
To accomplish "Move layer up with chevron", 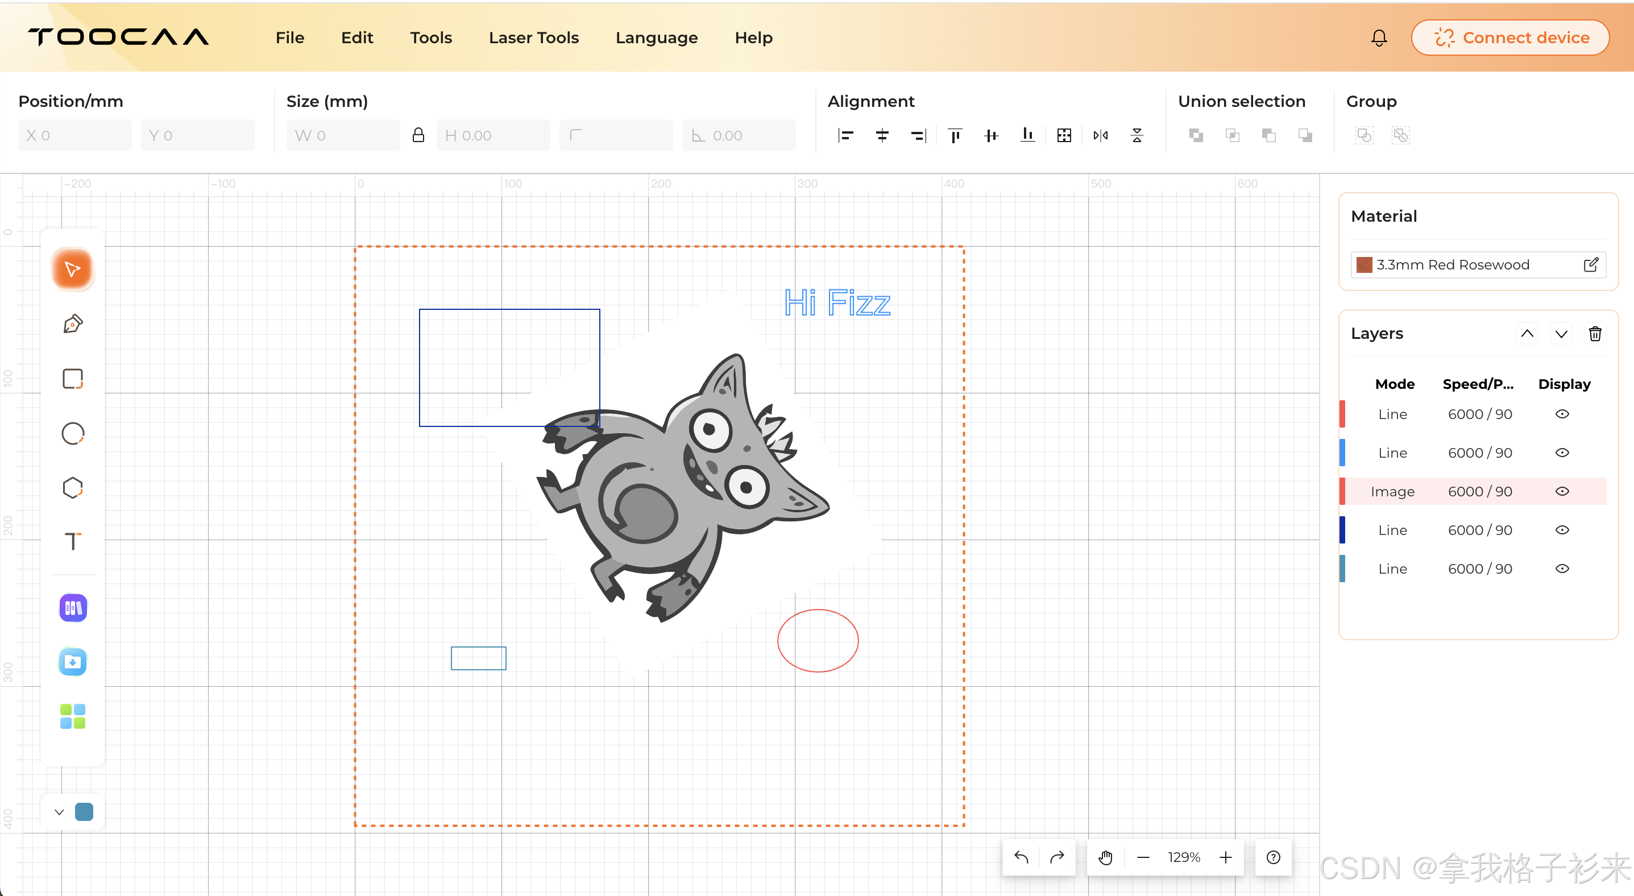I will click(1527, 334).
